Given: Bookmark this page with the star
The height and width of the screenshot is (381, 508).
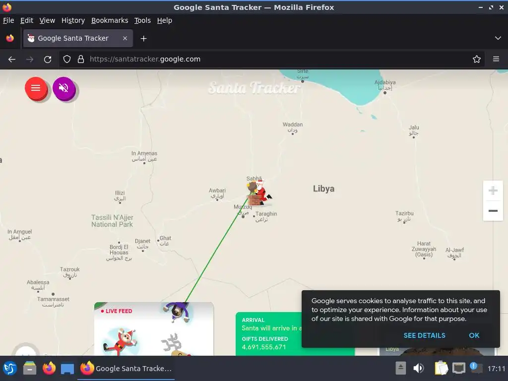Looking at the screenshot, I should [x=476, y=60].
